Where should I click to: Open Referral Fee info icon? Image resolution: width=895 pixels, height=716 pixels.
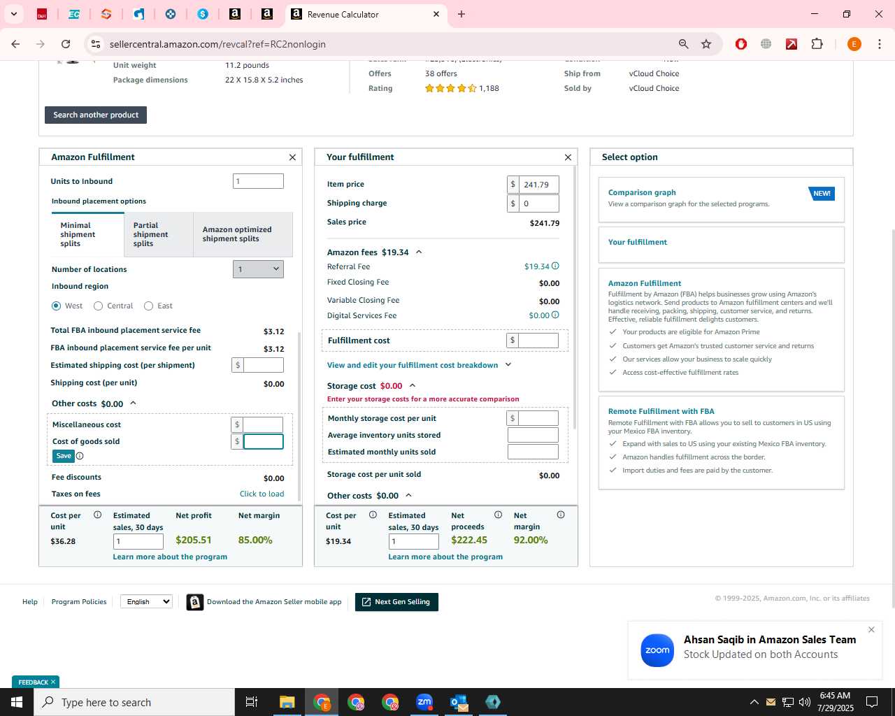tap(555, 266)
